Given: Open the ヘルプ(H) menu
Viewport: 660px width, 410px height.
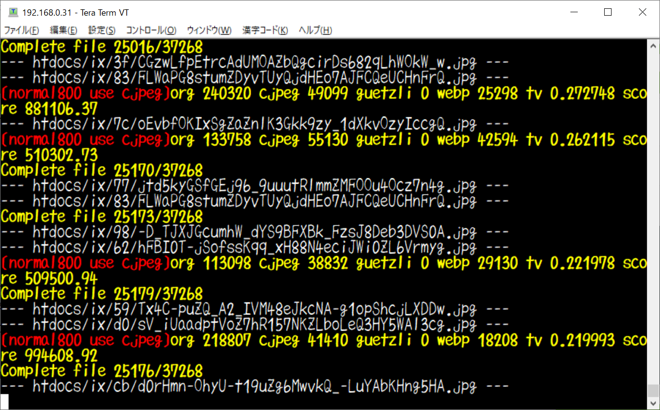Looking at the screenshot, I should point(316,30).
